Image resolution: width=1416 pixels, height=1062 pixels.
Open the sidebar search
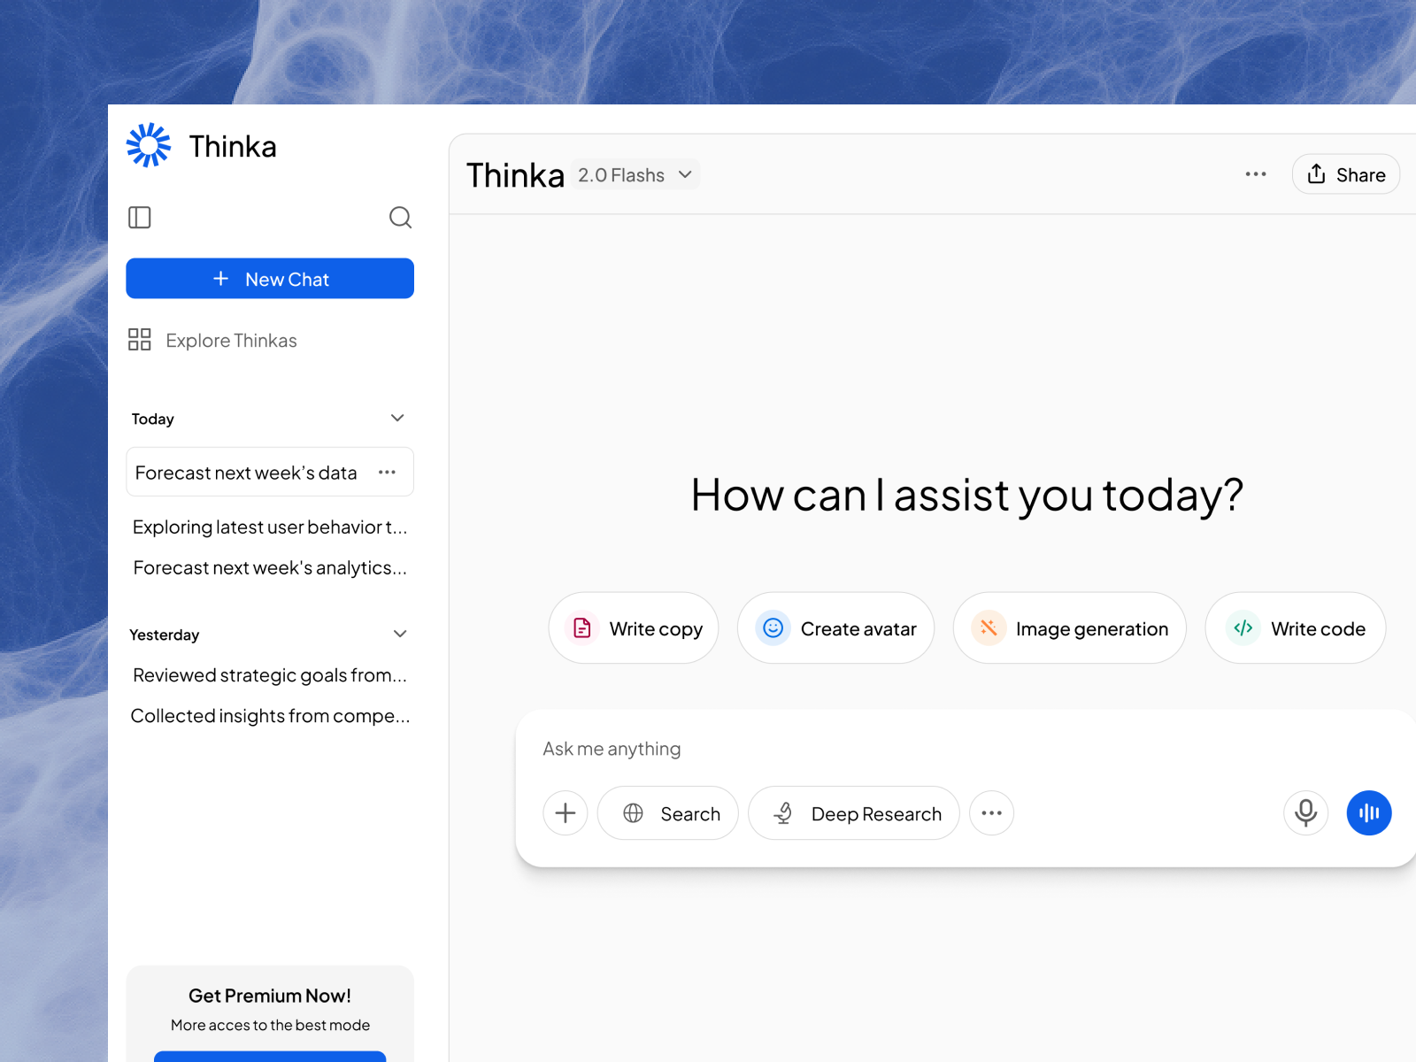[401, 218]
